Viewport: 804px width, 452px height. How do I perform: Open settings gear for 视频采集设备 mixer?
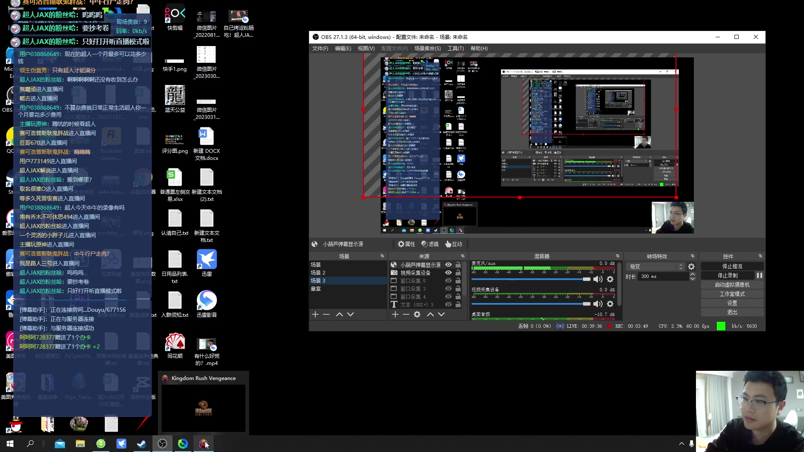pyautogui.click(x=610, y=304)
